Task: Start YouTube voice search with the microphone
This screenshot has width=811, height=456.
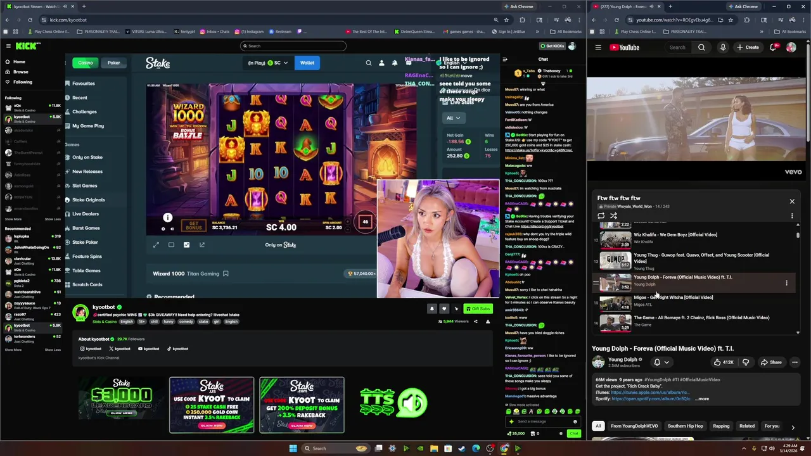Action: tap(723, 47)
